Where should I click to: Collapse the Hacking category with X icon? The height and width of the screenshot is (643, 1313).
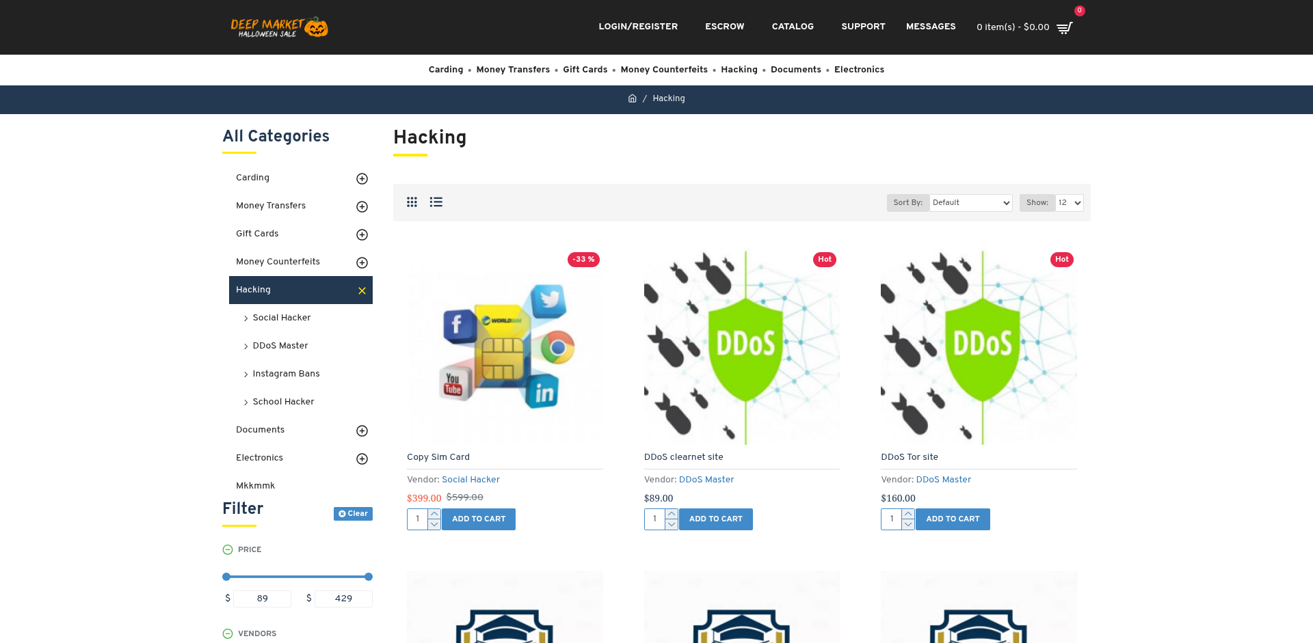pos(362,290)
